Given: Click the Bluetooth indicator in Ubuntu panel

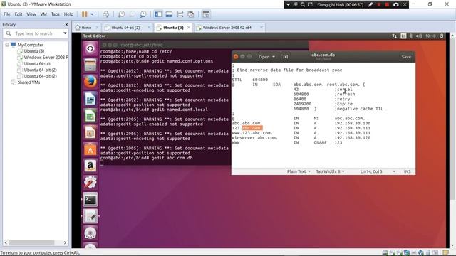Looking at the screenshot, I should coord(411,36).
